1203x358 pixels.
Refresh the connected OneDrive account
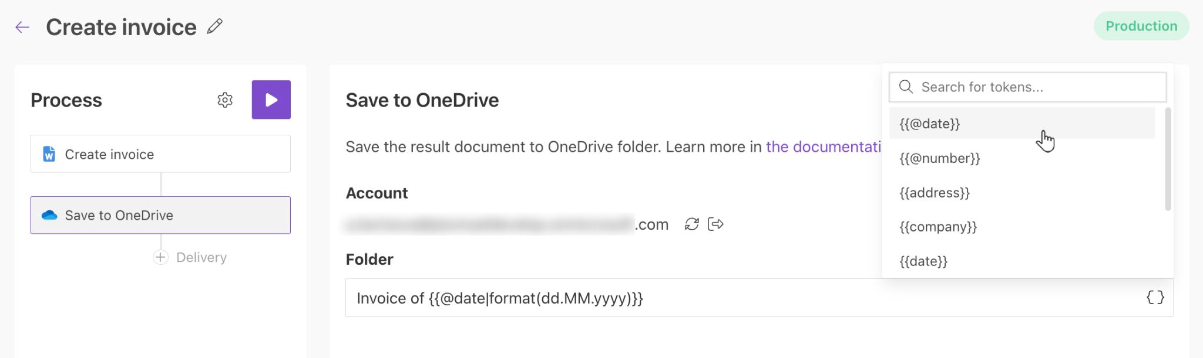tap(692, 224)
